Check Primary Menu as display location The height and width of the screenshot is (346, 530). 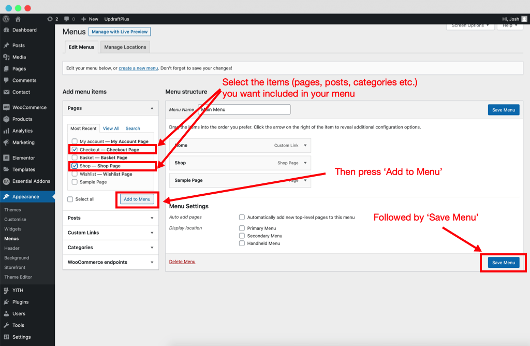coord(242,227)
